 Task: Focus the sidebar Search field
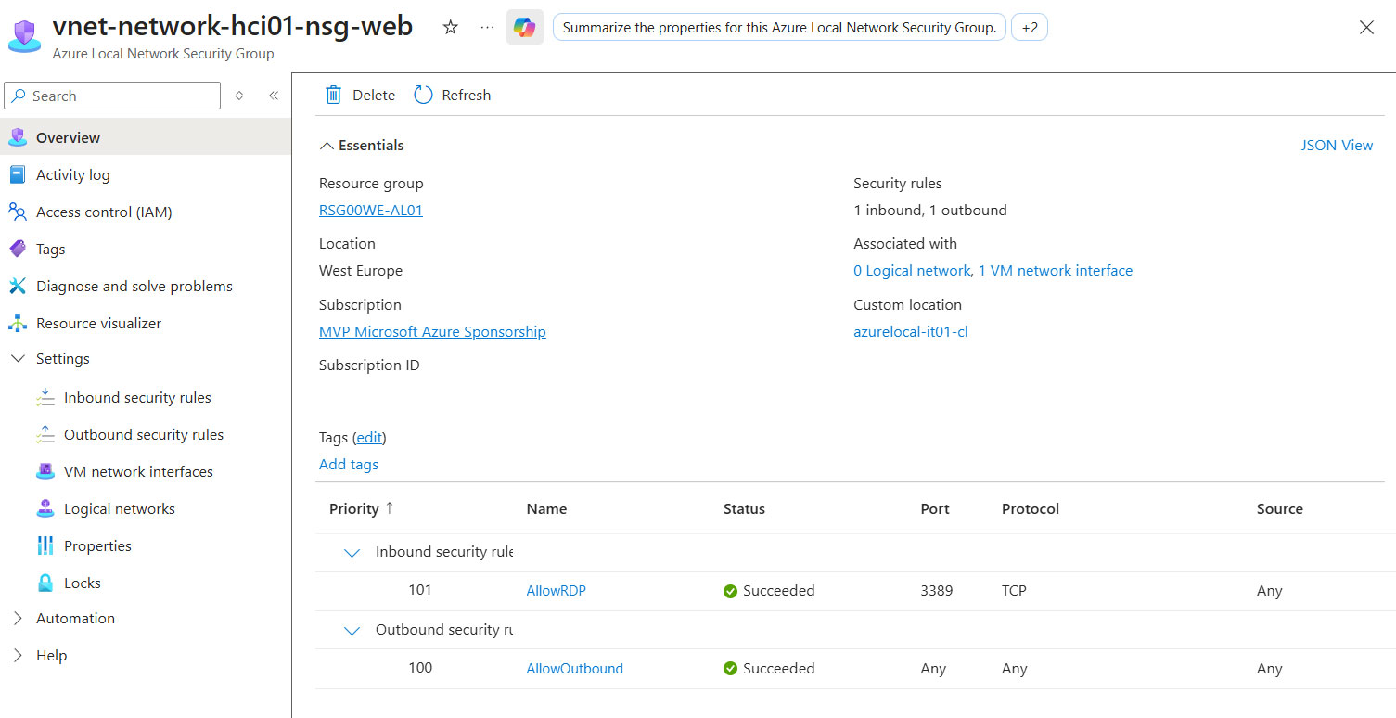112,96
